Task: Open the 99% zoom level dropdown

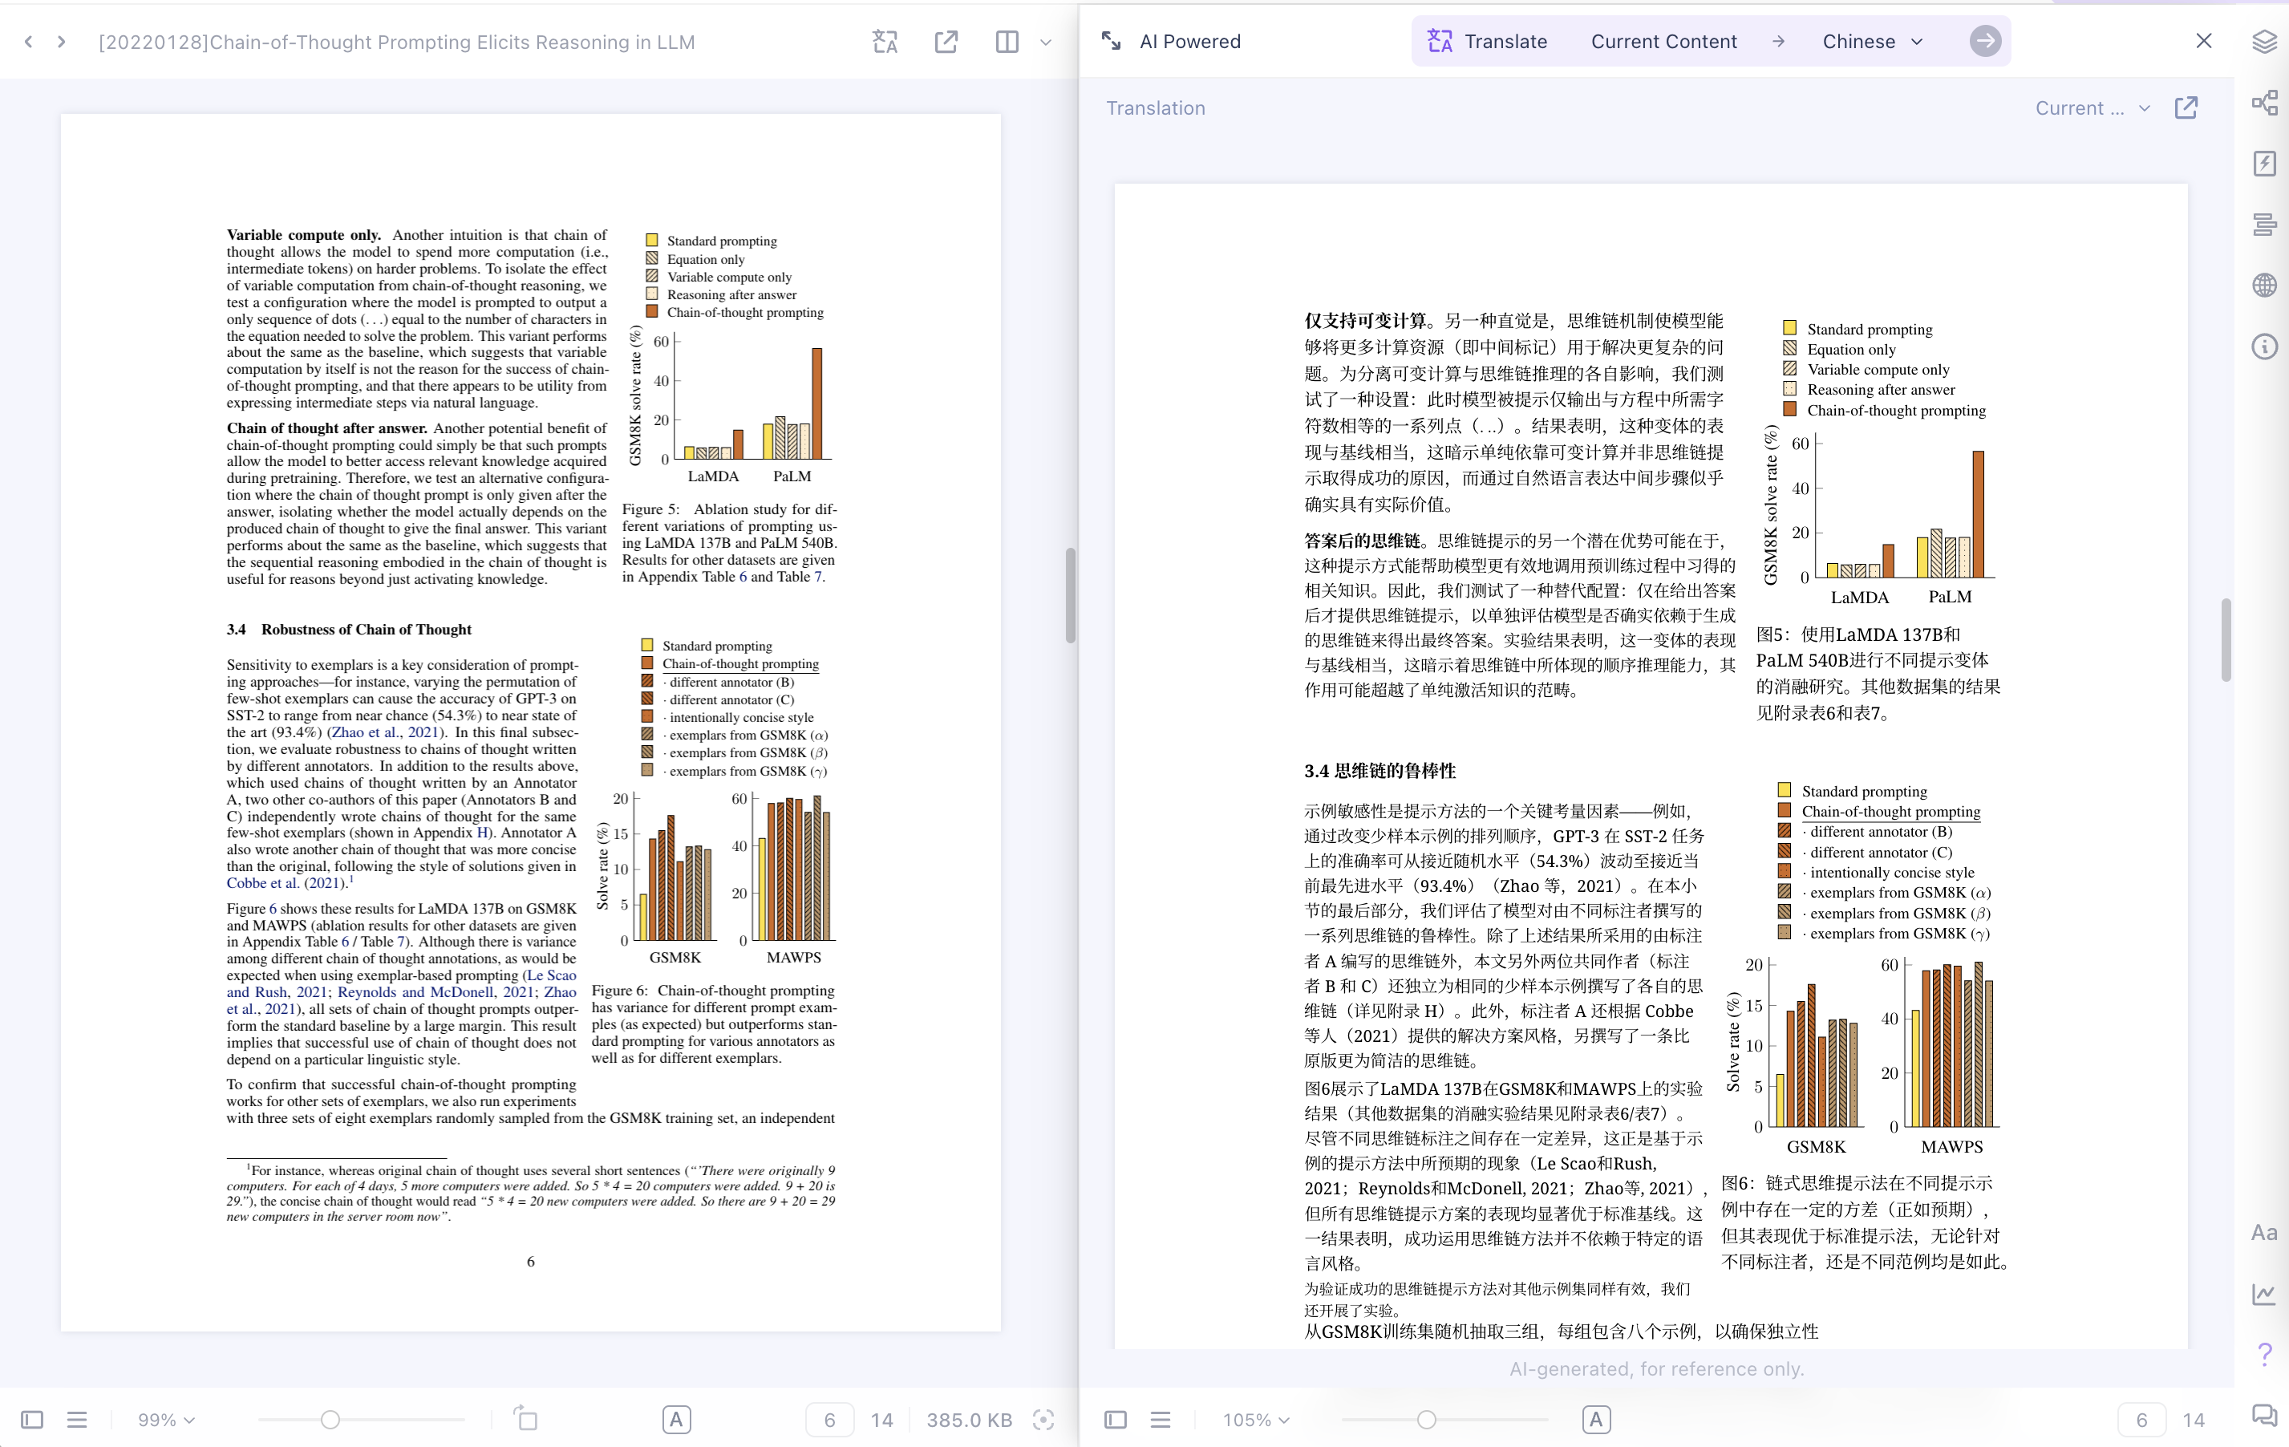Action: (x=166, y=1420)
